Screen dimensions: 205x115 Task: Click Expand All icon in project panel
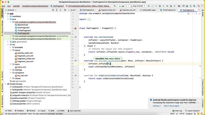point(57,10)
